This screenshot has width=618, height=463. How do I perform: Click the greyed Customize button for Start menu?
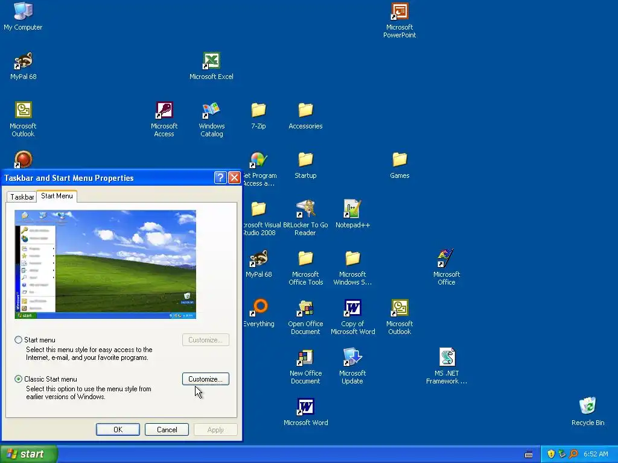click(x=205, y=340)
